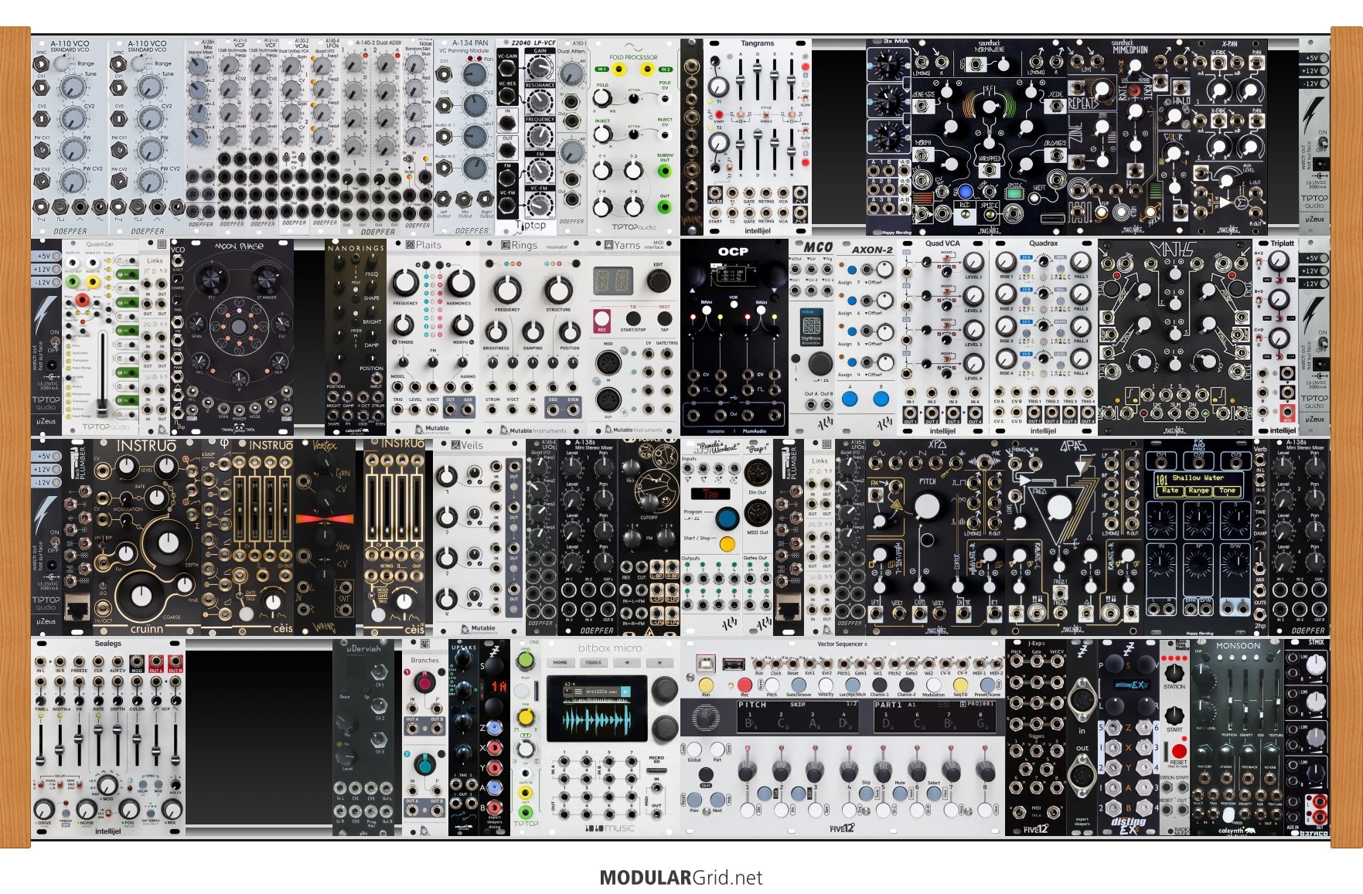
Task: Click the Rings FREQUENCY knob
Action: coord(507,291)
